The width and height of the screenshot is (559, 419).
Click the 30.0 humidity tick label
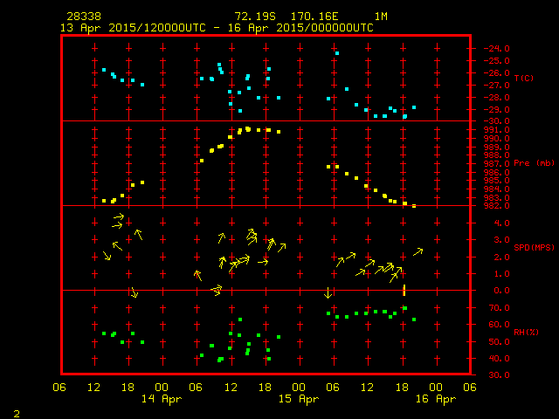click(x=498, y=375)
